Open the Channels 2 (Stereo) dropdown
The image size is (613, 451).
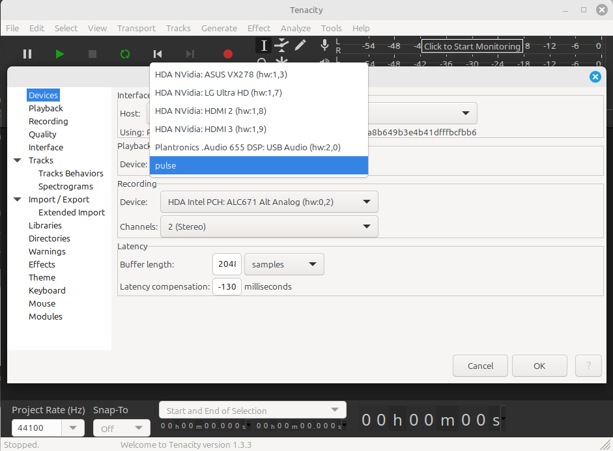[269, 226]
